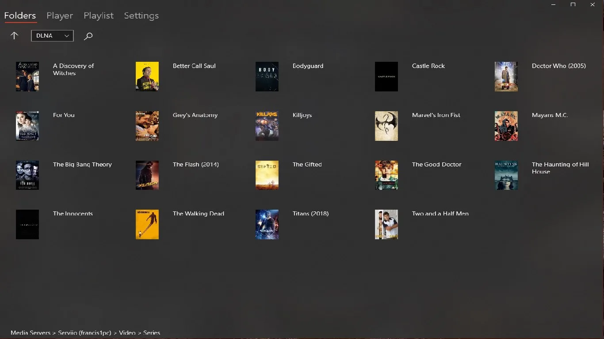Open the Castle Rock poster thumbnail
This screenshot has height=339, width=604.
click(386, 76)
